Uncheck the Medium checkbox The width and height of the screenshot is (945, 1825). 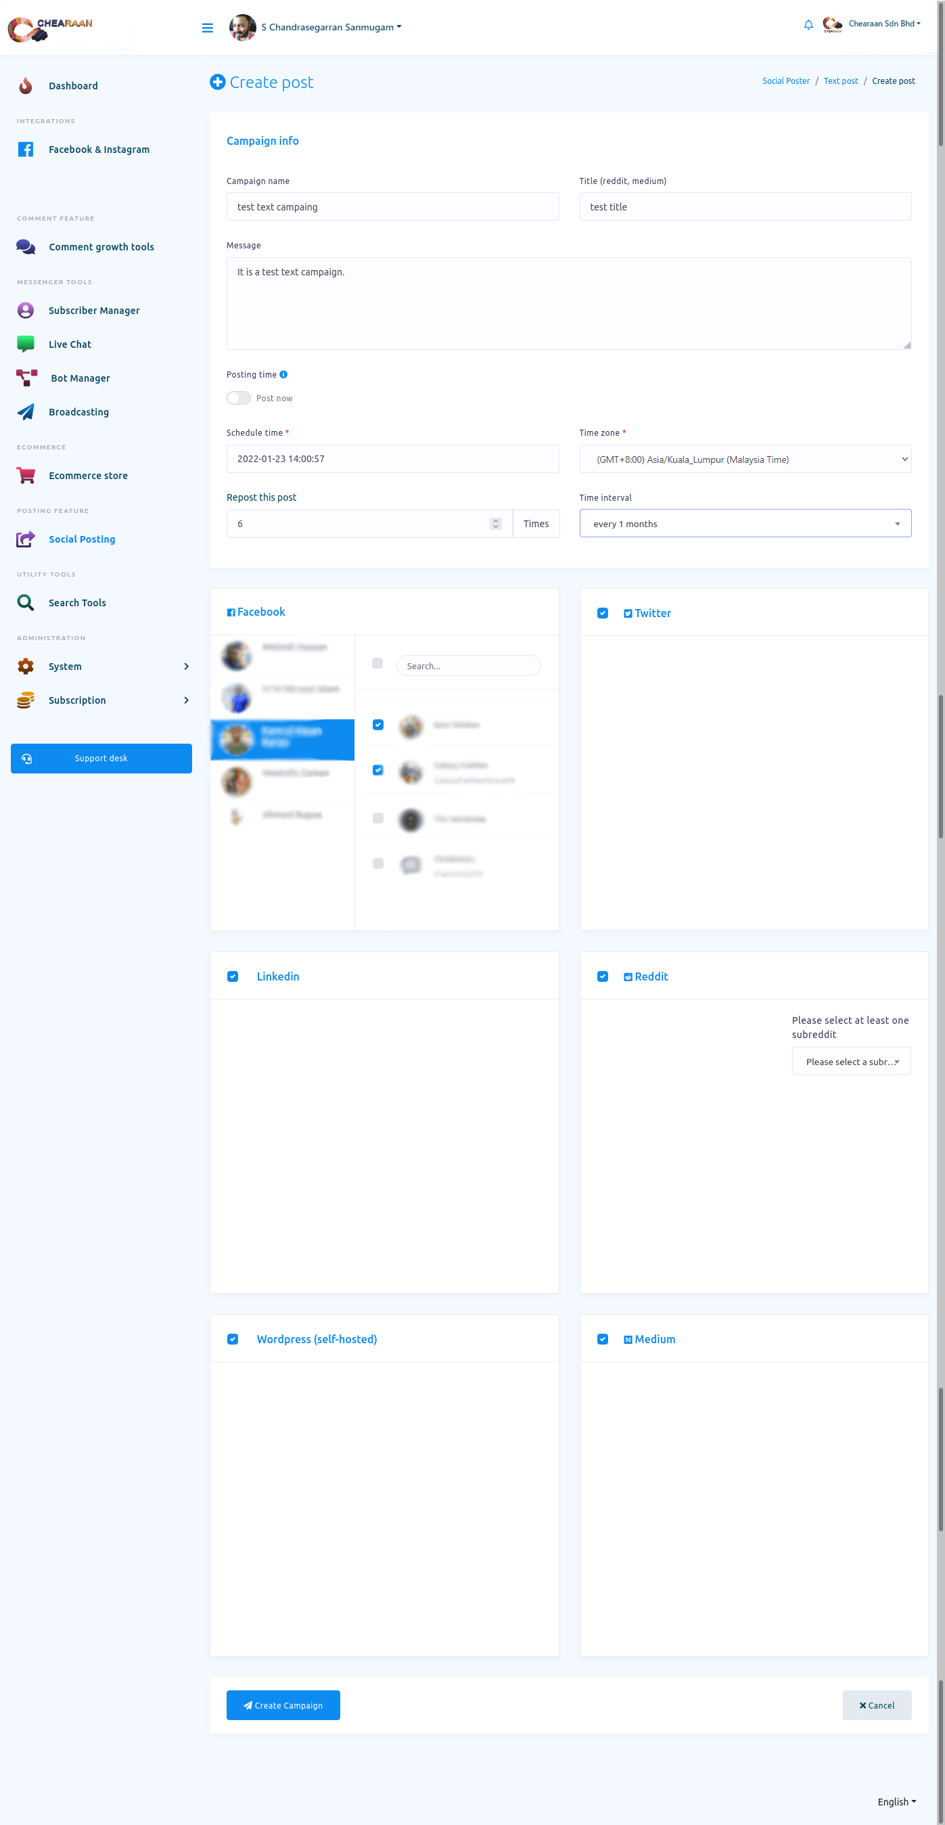(x=602, y=1339)
